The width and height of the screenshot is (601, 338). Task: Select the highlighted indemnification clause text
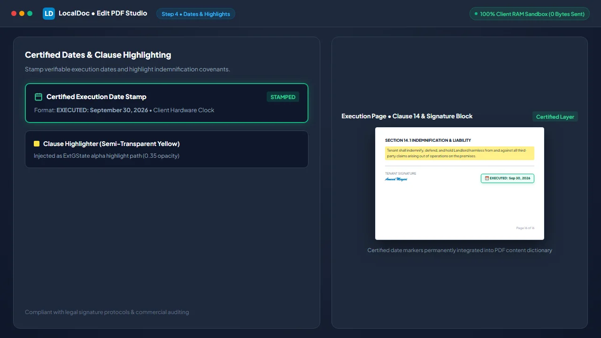(x=460, y=153)
